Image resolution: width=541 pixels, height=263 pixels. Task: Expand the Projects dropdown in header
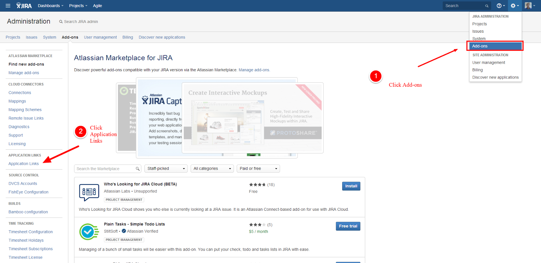[x=78, y=6]
